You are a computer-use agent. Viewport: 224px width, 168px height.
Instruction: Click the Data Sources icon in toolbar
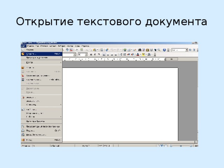click(152, 50)
